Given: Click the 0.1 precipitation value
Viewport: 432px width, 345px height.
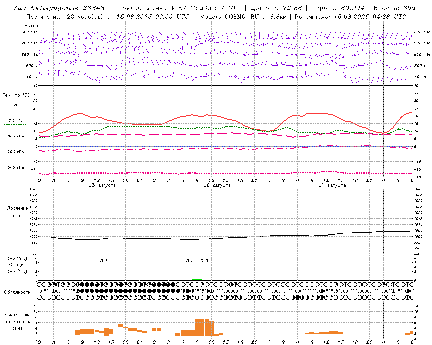Looking at the screenshot, I should tap(104, 261).
